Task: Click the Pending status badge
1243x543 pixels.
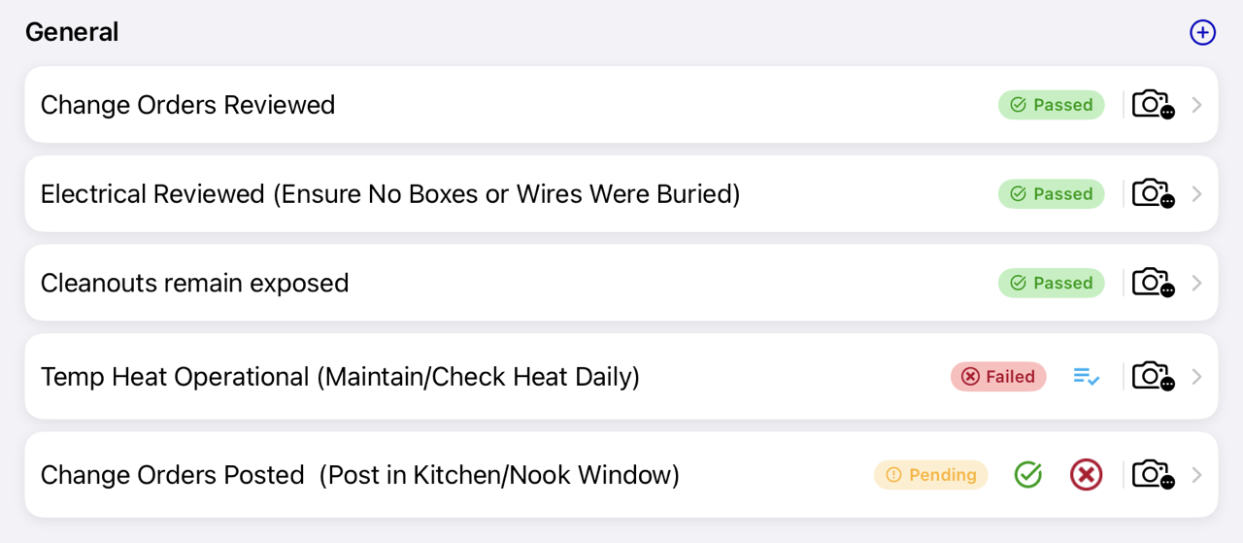Action: (930, 474)
